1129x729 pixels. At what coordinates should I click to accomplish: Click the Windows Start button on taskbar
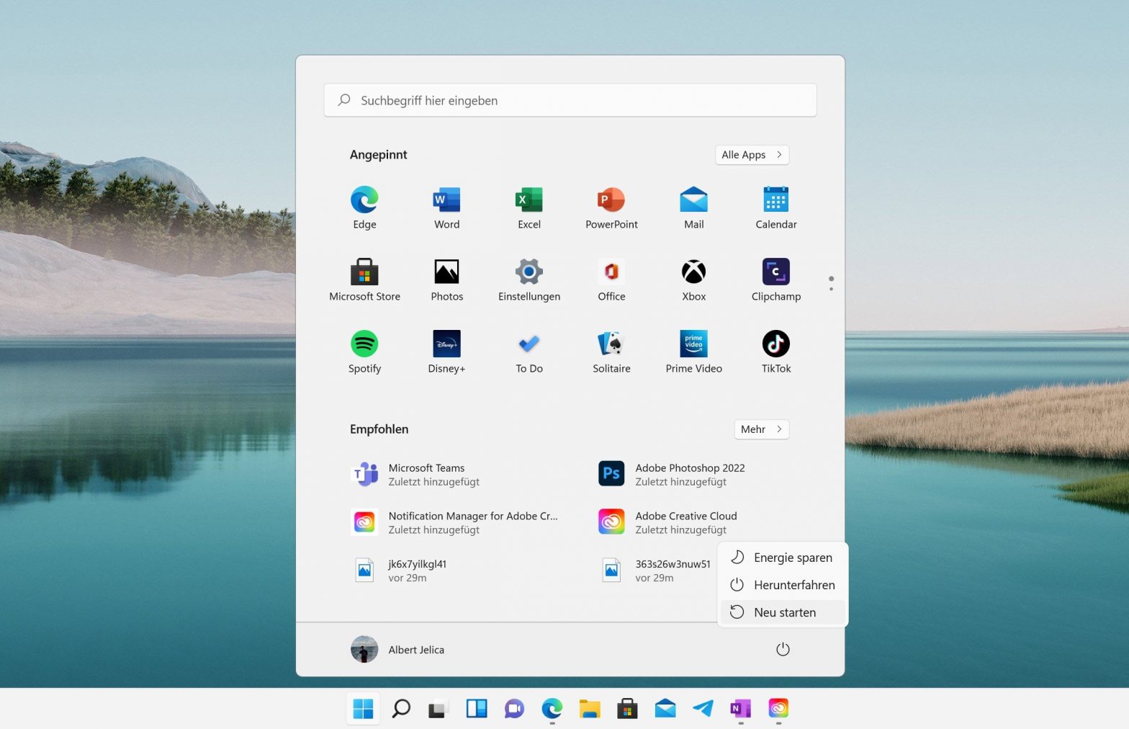pos(363,709)
